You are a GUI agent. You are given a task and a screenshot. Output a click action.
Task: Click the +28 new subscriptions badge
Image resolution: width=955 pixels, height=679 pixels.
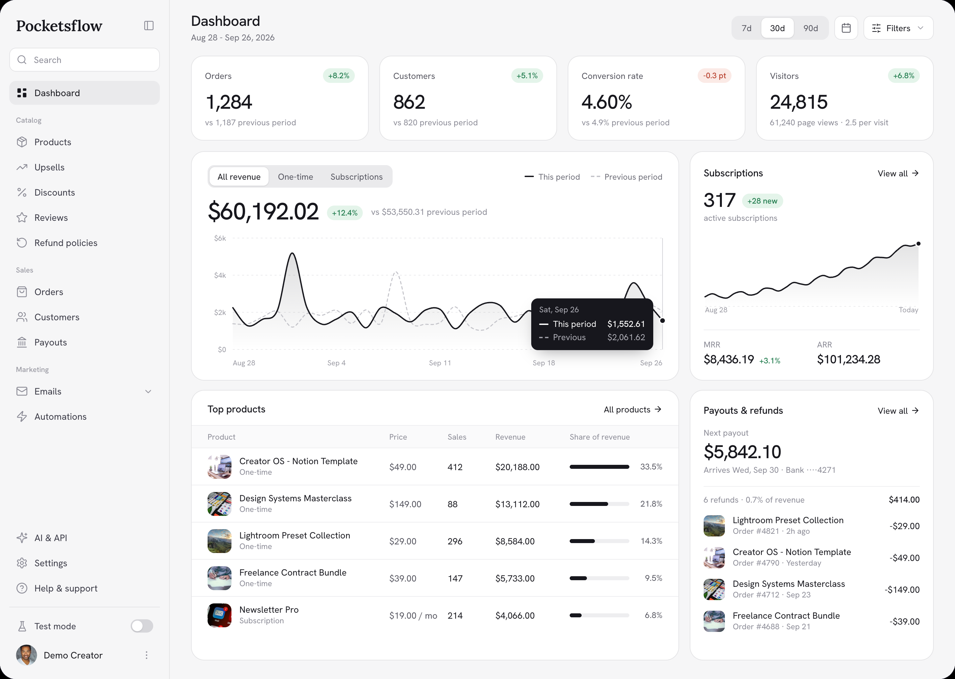[x=762, y=201]
